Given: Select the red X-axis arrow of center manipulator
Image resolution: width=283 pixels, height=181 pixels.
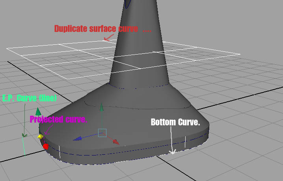Looking at the screenshot, I should (116, 142).
